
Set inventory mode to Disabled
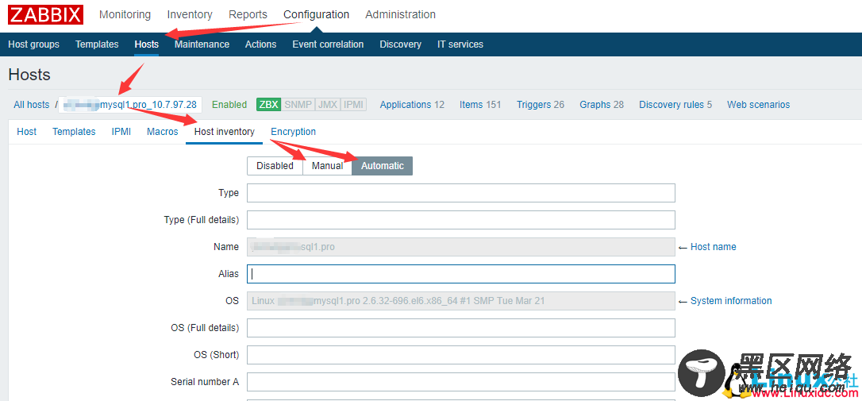pyautogui.click(x=275, y=166)
